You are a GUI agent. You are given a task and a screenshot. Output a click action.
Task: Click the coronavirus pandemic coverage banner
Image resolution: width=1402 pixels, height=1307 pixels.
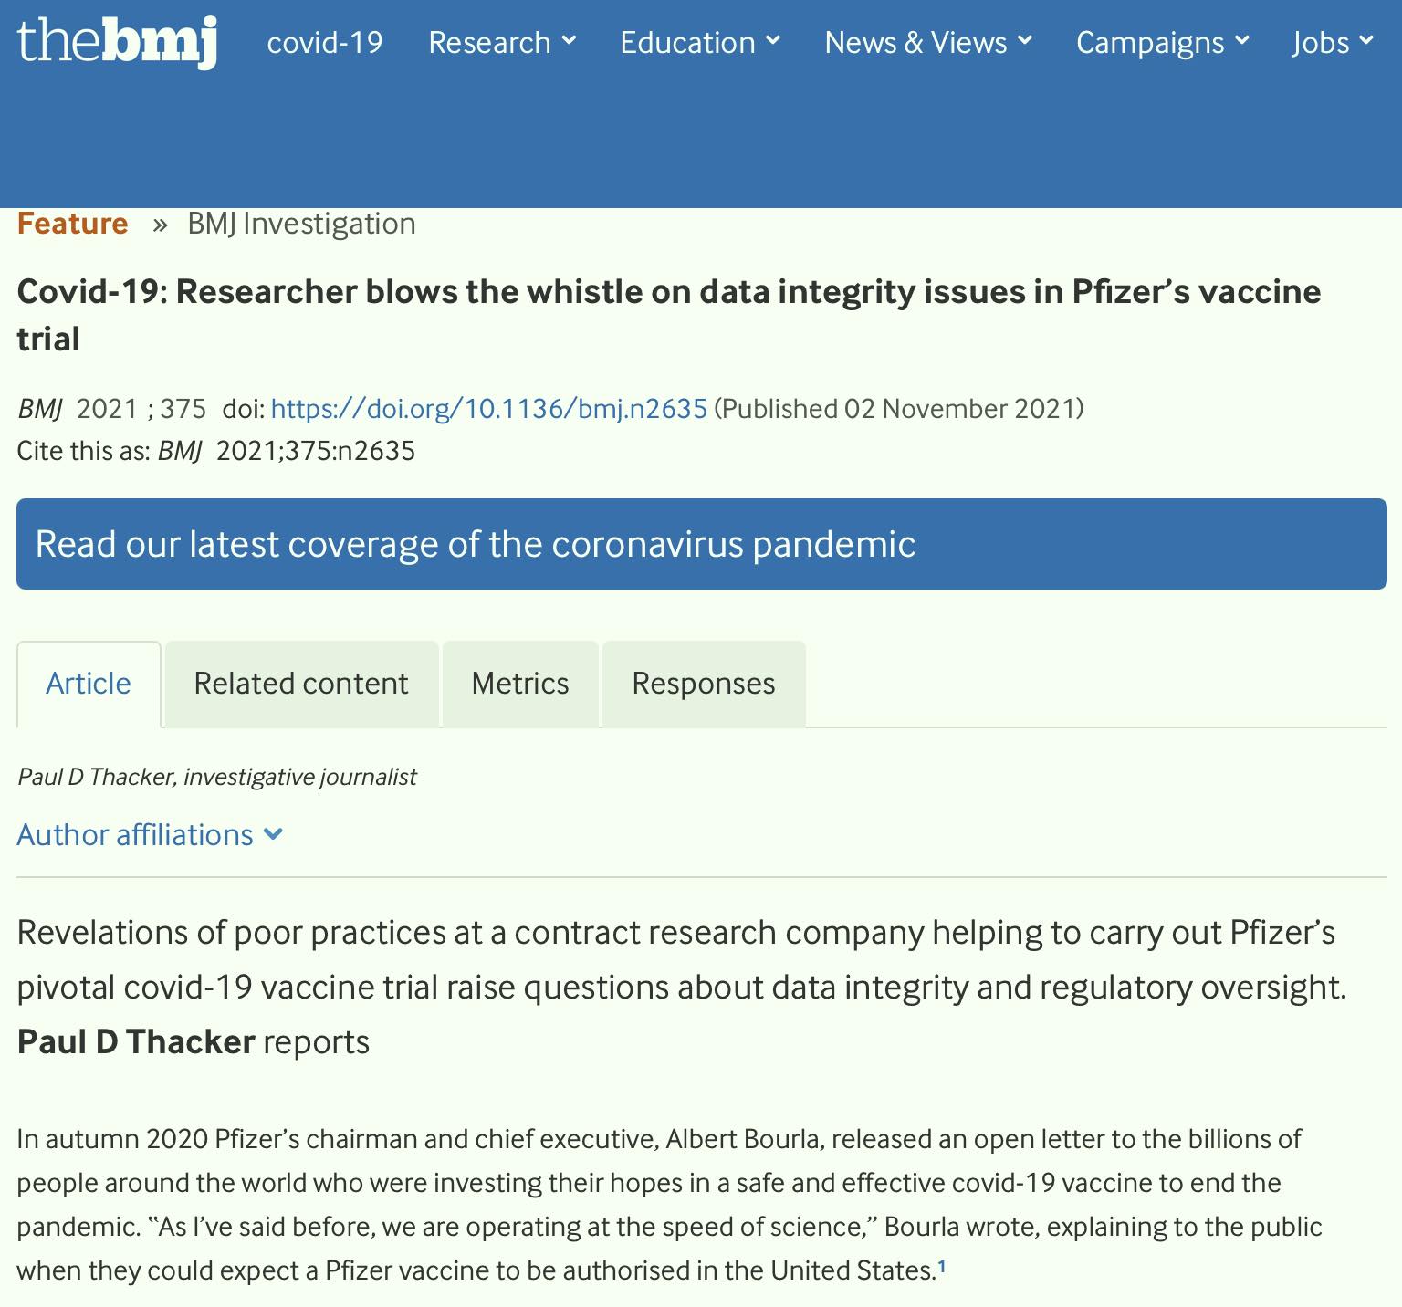(701, 544)
